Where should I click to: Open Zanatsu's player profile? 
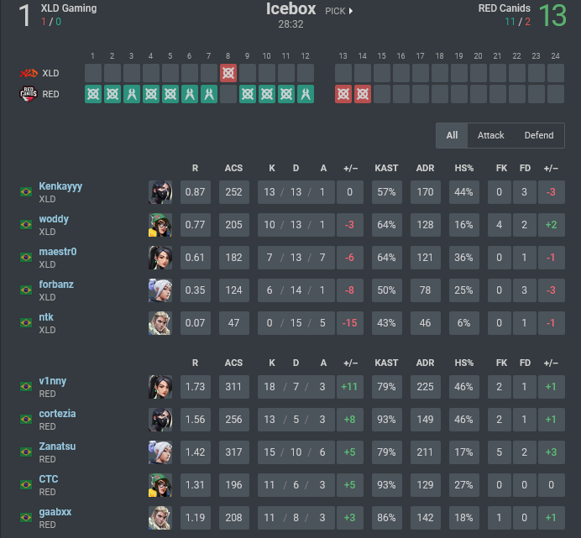[x=57, y=447]
